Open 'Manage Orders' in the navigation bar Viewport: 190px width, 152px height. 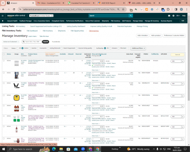[x=138, y=21]
